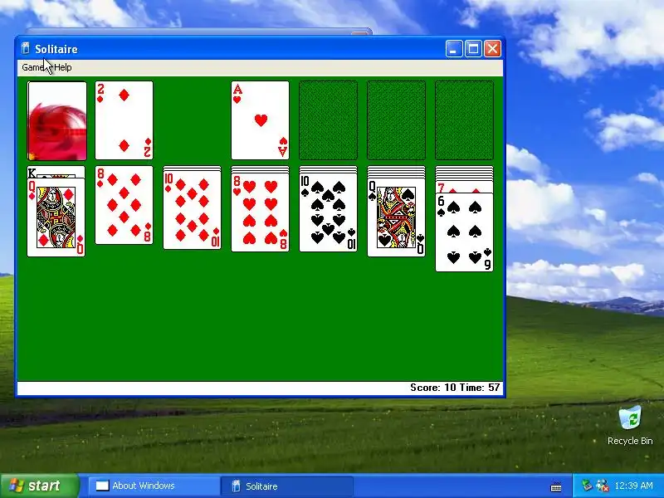Click the network connection tray icon
Screen dimensions: 664x498
587,486
